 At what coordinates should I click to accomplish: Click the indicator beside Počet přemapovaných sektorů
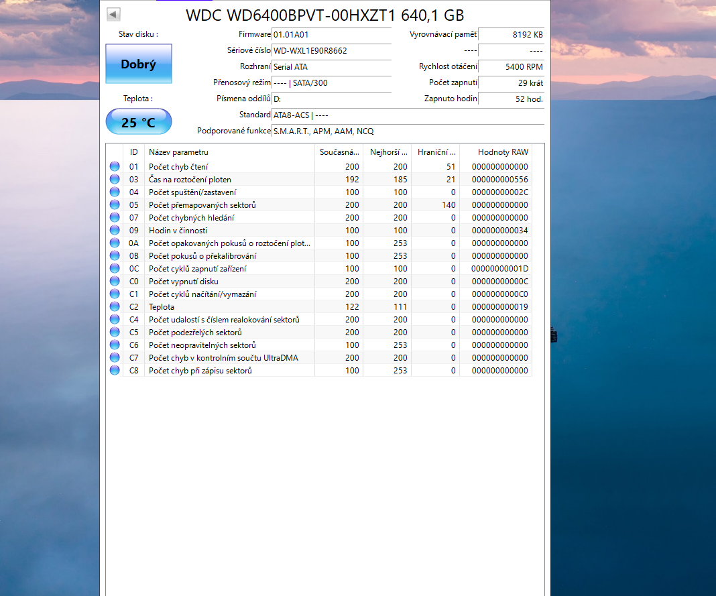coord(114,204)
